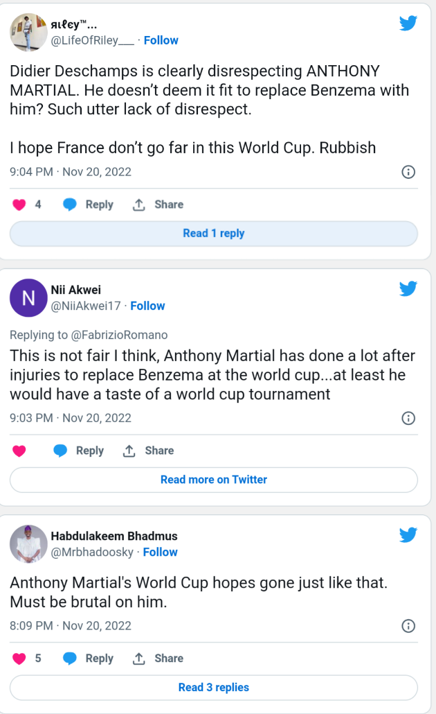The height and width of the screenshot is (714, 436).
Task: Open info icon on Nii Akwei's tweet
Action: coord(408,418)
